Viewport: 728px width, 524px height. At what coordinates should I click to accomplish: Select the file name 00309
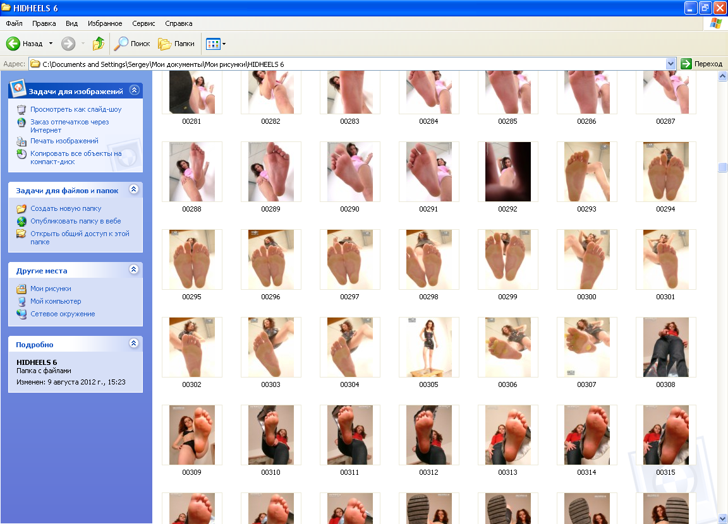point(191,472)
